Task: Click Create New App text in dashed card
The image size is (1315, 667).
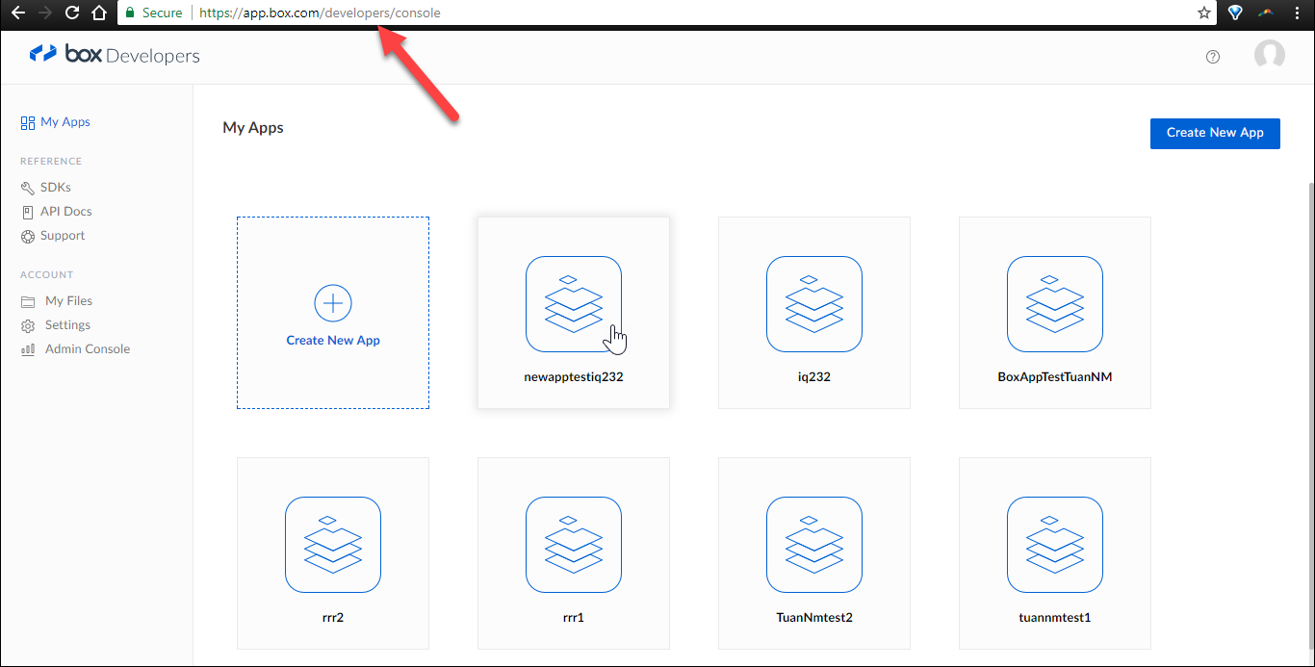Action: click(x=333, y=341)
